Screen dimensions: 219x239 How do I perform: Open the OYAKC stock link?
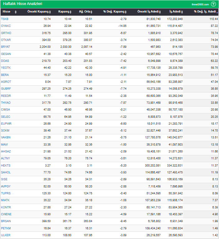coord(6,26)
